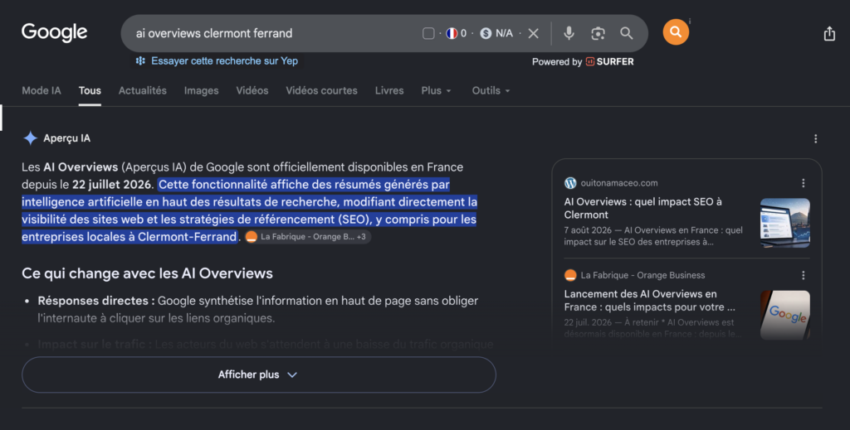This screenshot has width=850, height=430.
Task: Click the French flag country indicator
Action: point(452,33)
